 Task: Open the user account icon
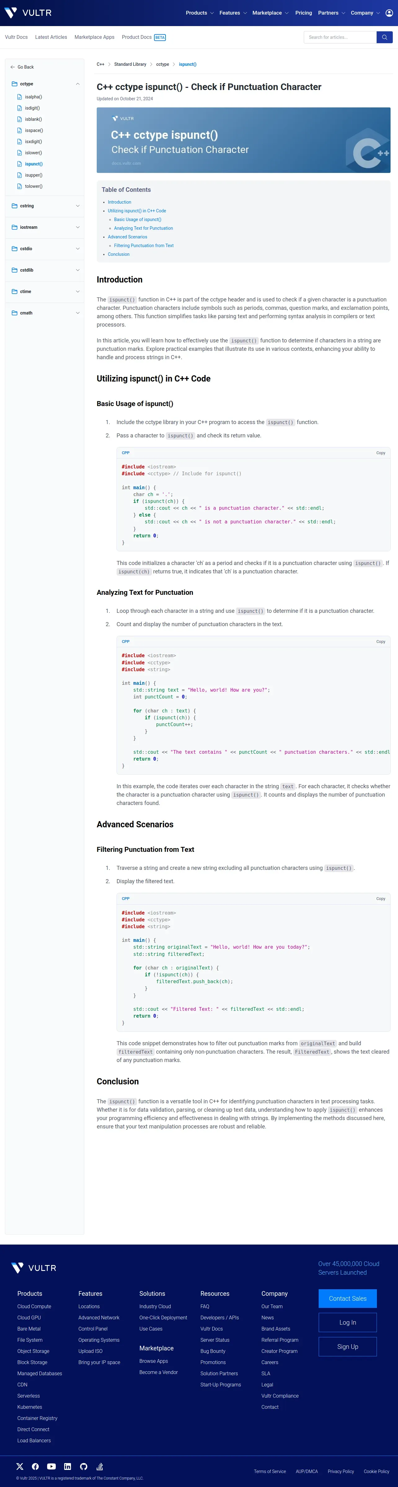pos(389,13)
